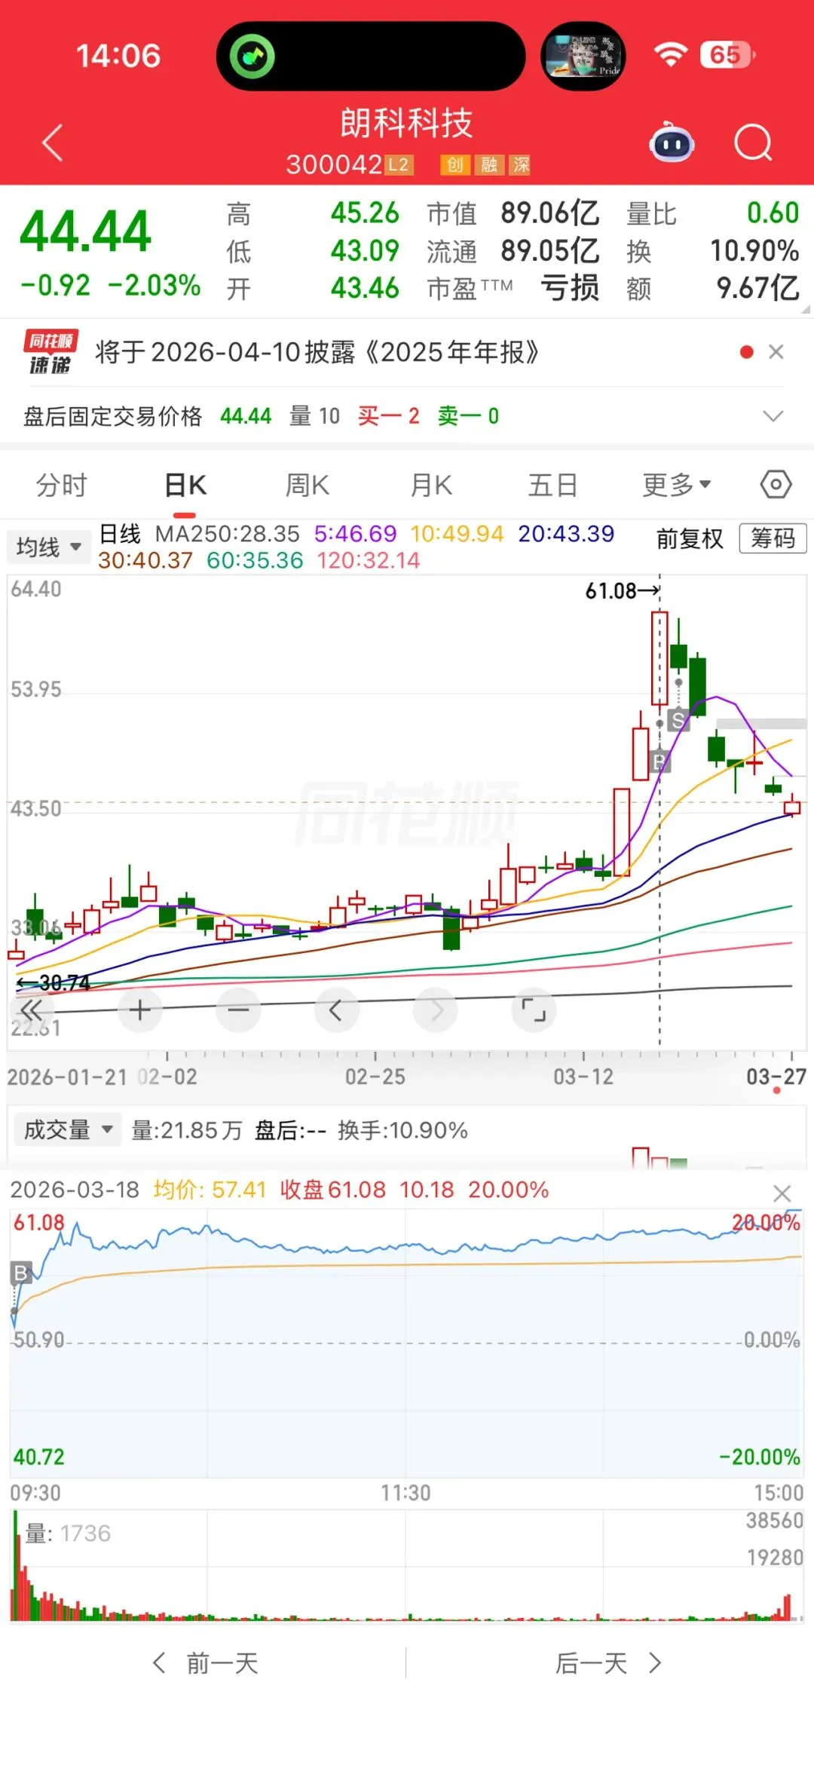
Task: Tap the 5:46.69 moving average label
Action: 355,535
